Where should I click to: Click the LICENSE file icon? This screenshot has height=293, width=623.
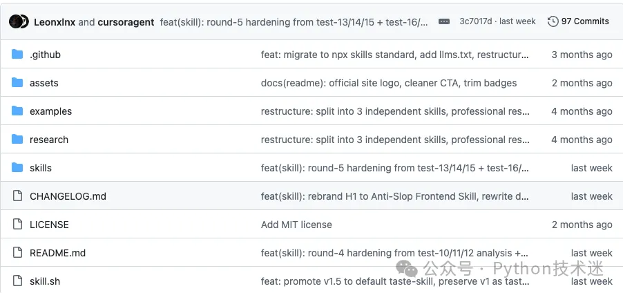[17, 224]
